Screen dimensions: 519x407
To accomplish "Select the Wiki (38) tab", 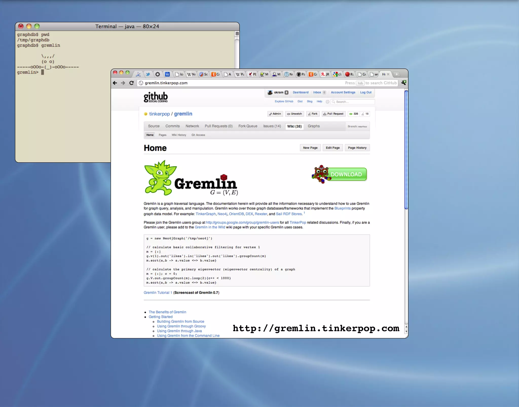I will [x=294, y=126].
